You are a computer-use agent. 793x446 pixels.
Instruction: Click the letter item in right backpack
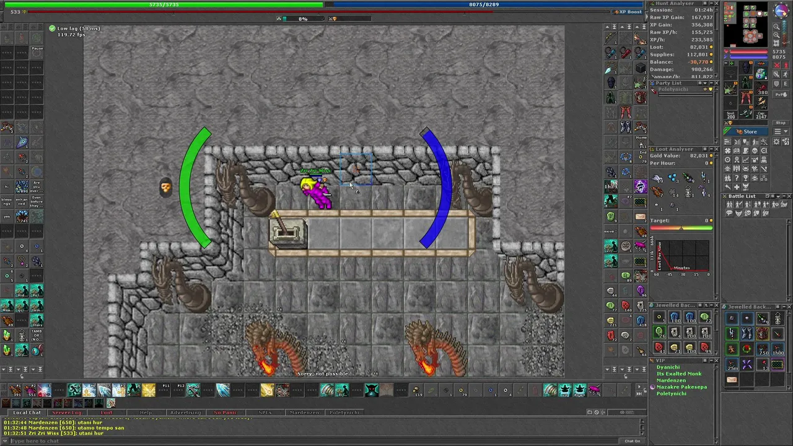[x=732, y=380]
